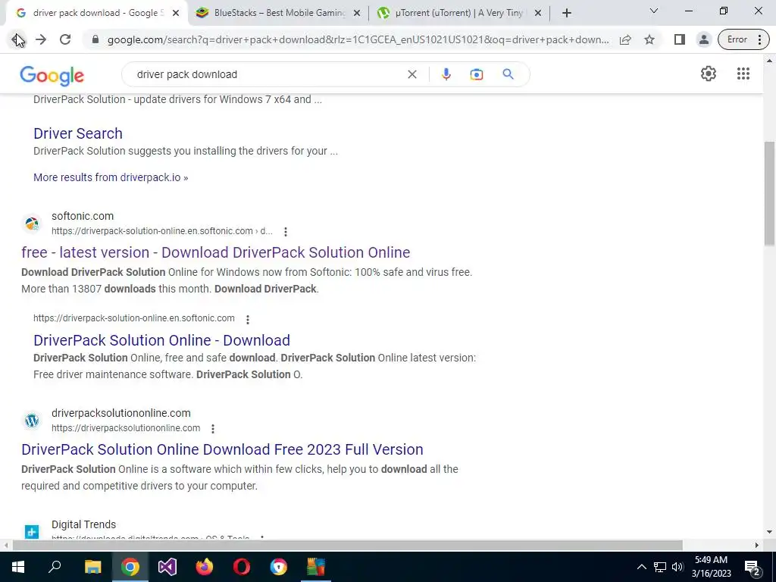The width and height of the screenshot is (776, 582).
Task: Click the driverpacksolutiononline.com WordPress favicon
Action: (x=32, y=421)
